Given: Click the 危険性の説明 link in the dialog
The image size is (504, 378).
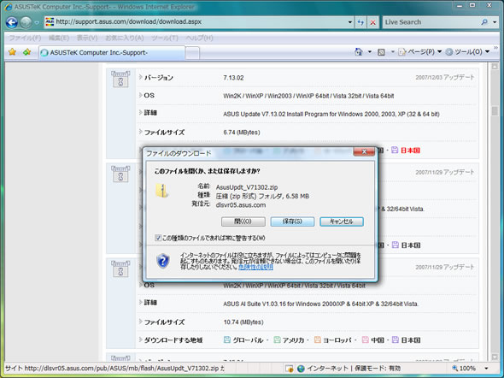Looking at the screenshot, I should click(x=255, y=267).
